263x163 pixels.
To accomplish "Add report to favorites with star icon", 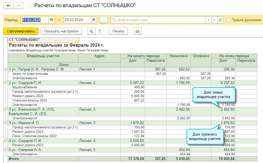I will point(29,6).
